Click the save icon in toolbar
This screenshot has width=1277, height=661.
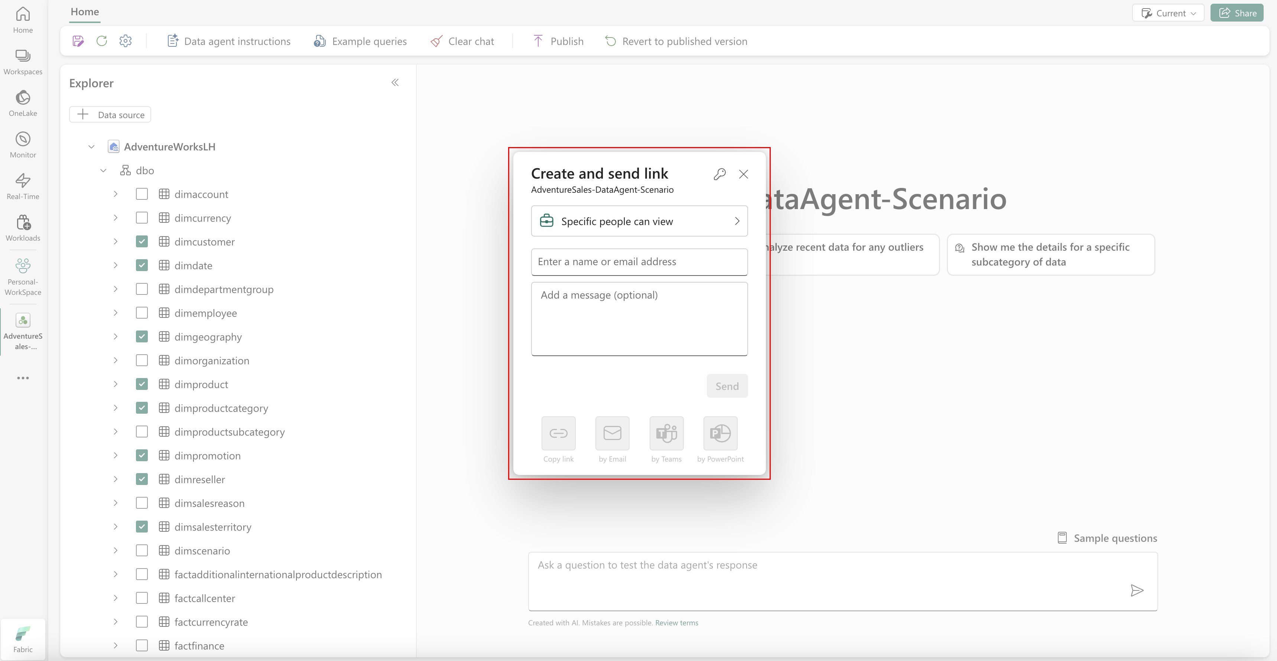coord(78,41)
